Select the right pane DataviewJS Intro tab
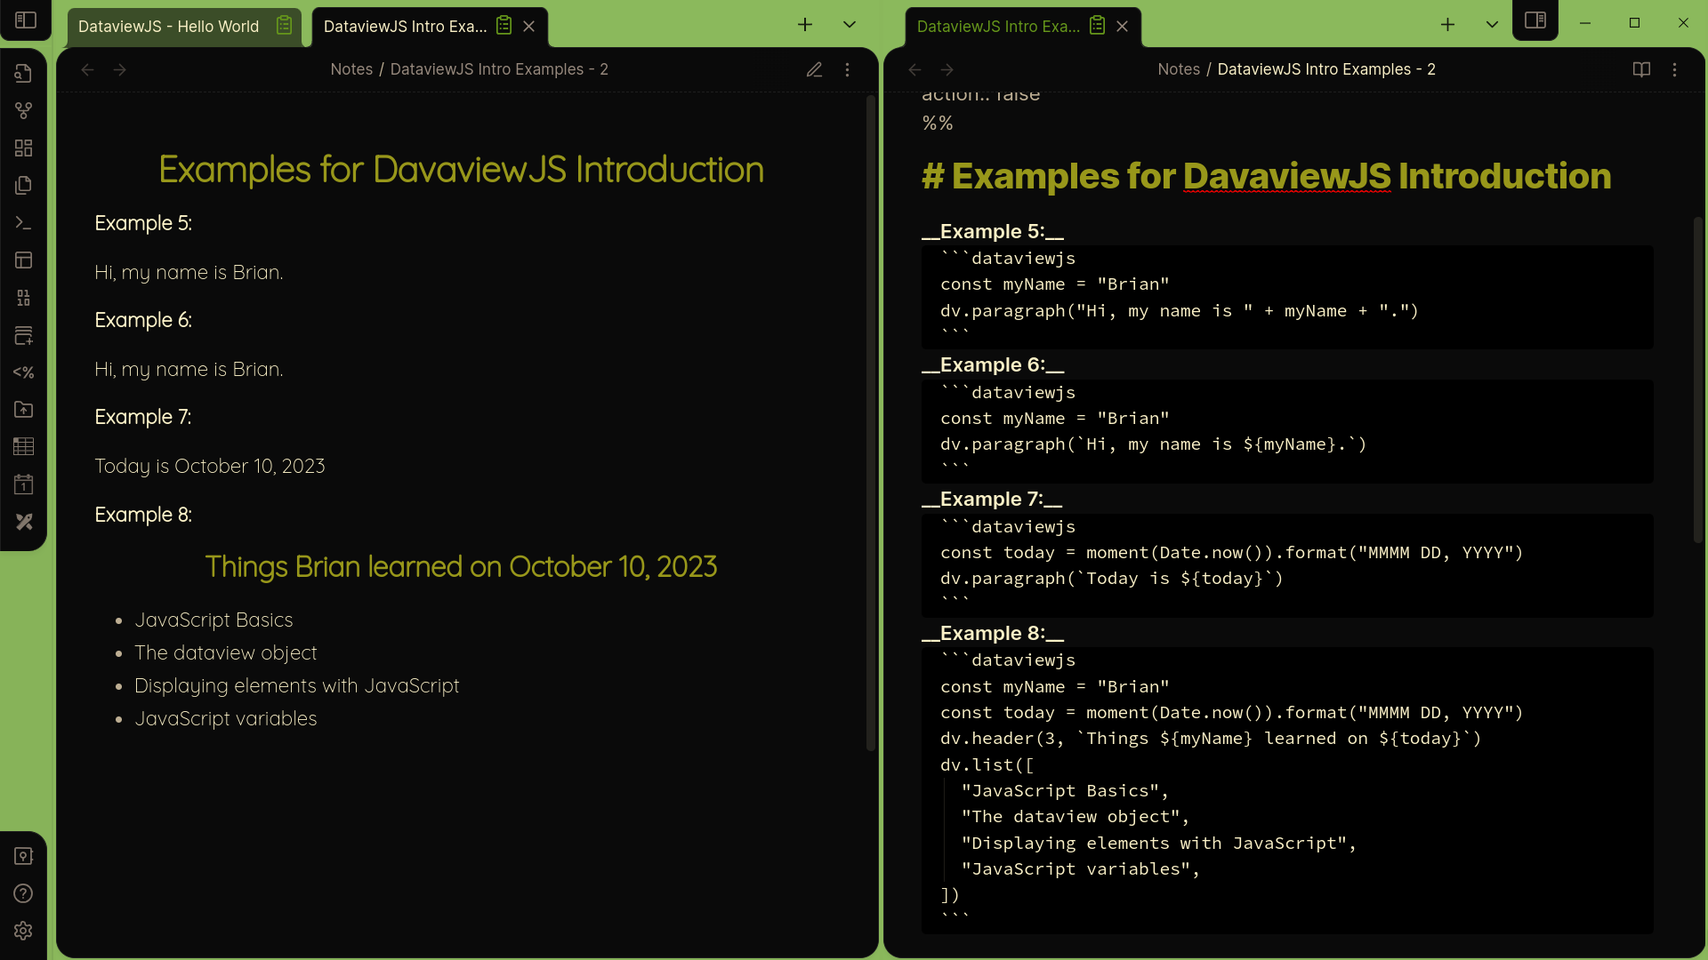1708x960 pixels. pos(998,27)
